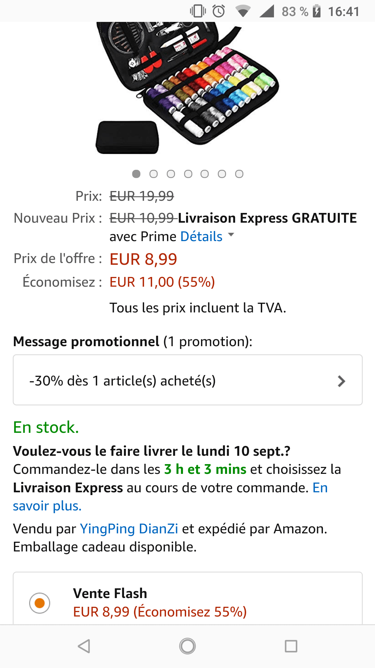Go to the fourth image carousel dot
The height and width of the screenshot is (668, 375).
[x=188, y=174]
